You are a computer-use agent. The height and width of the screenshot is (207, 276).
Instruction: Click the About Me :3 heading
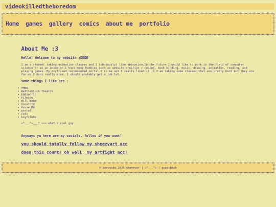(x=39, y=49)
